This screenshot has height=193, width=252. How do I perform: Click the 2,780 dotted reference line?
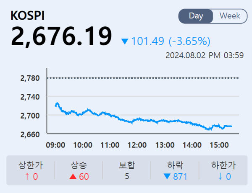click(x=143, y=78)
